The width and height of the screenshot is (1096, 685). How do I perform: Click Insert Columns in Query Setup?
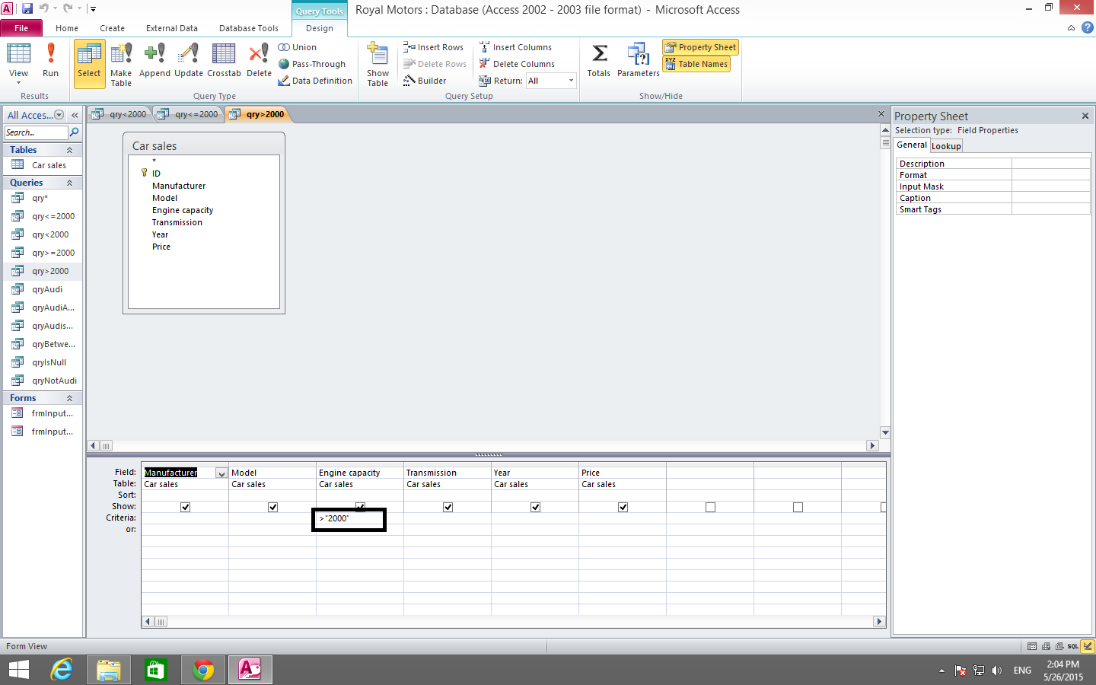point(515,47)
